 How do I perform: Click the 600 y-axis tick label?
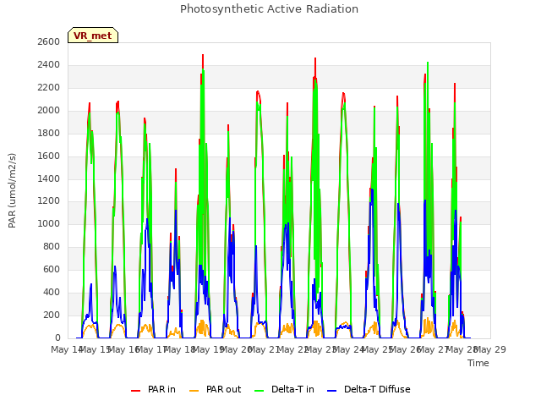coord(52,269)
